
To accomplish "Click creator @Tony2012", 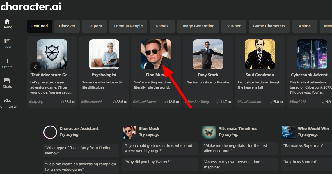I will 297,102.
